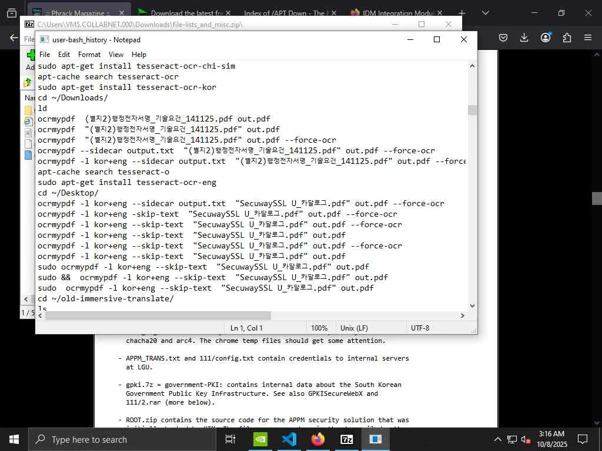
Task: Open the Firefox extensions panel
Action: (567, 38)
